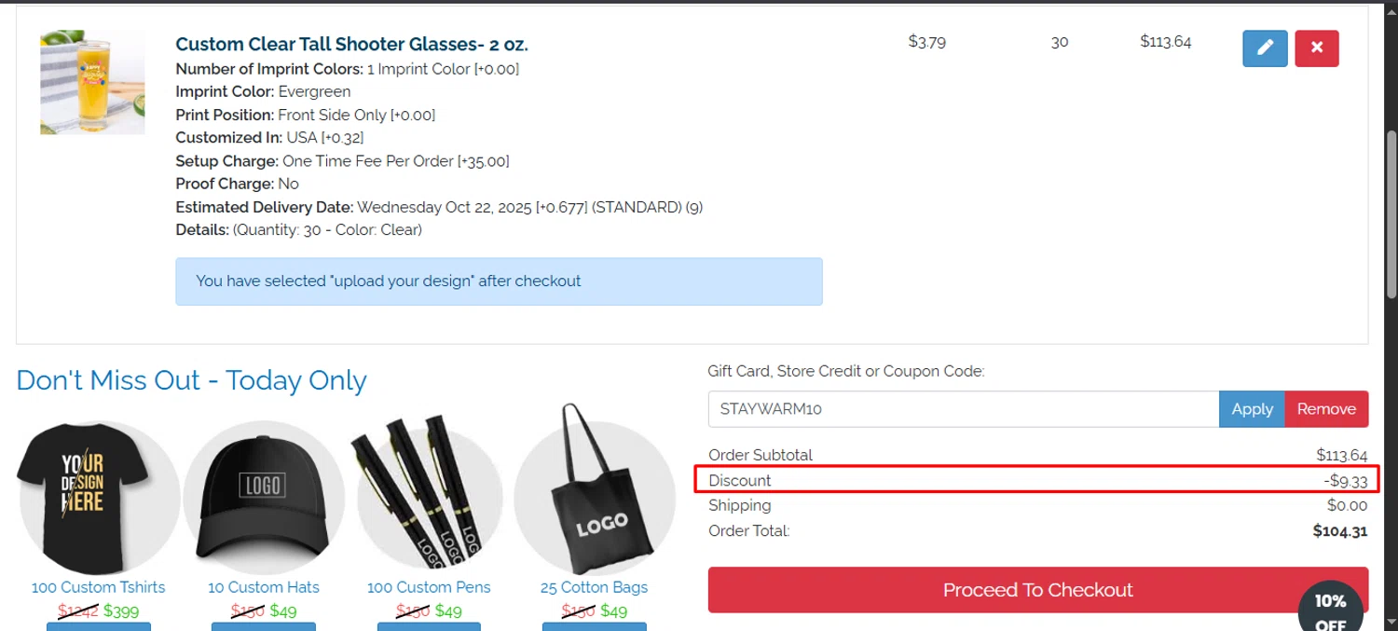Open the 100 Custom Tshirts link
Image resolution: width=1398 pixels, height=631 pixels.
tap(98, 587)
